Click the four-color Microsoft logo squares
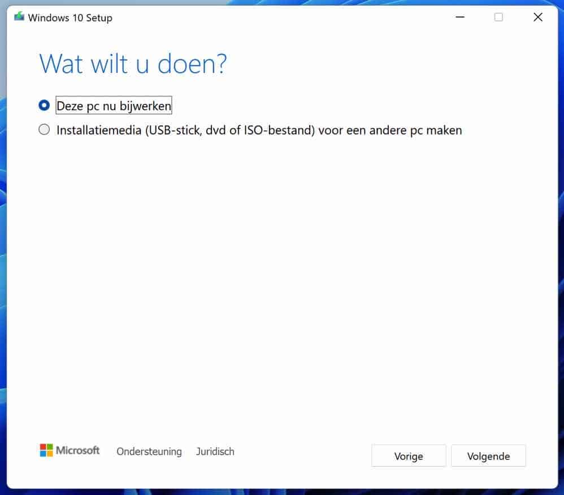Image resolution: width=564 pixels, height=495 pixels. pyautogui.click(x=46, y=450)
